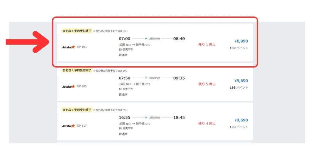Click the airplane icon next to 1時間40分

[146, 38]
